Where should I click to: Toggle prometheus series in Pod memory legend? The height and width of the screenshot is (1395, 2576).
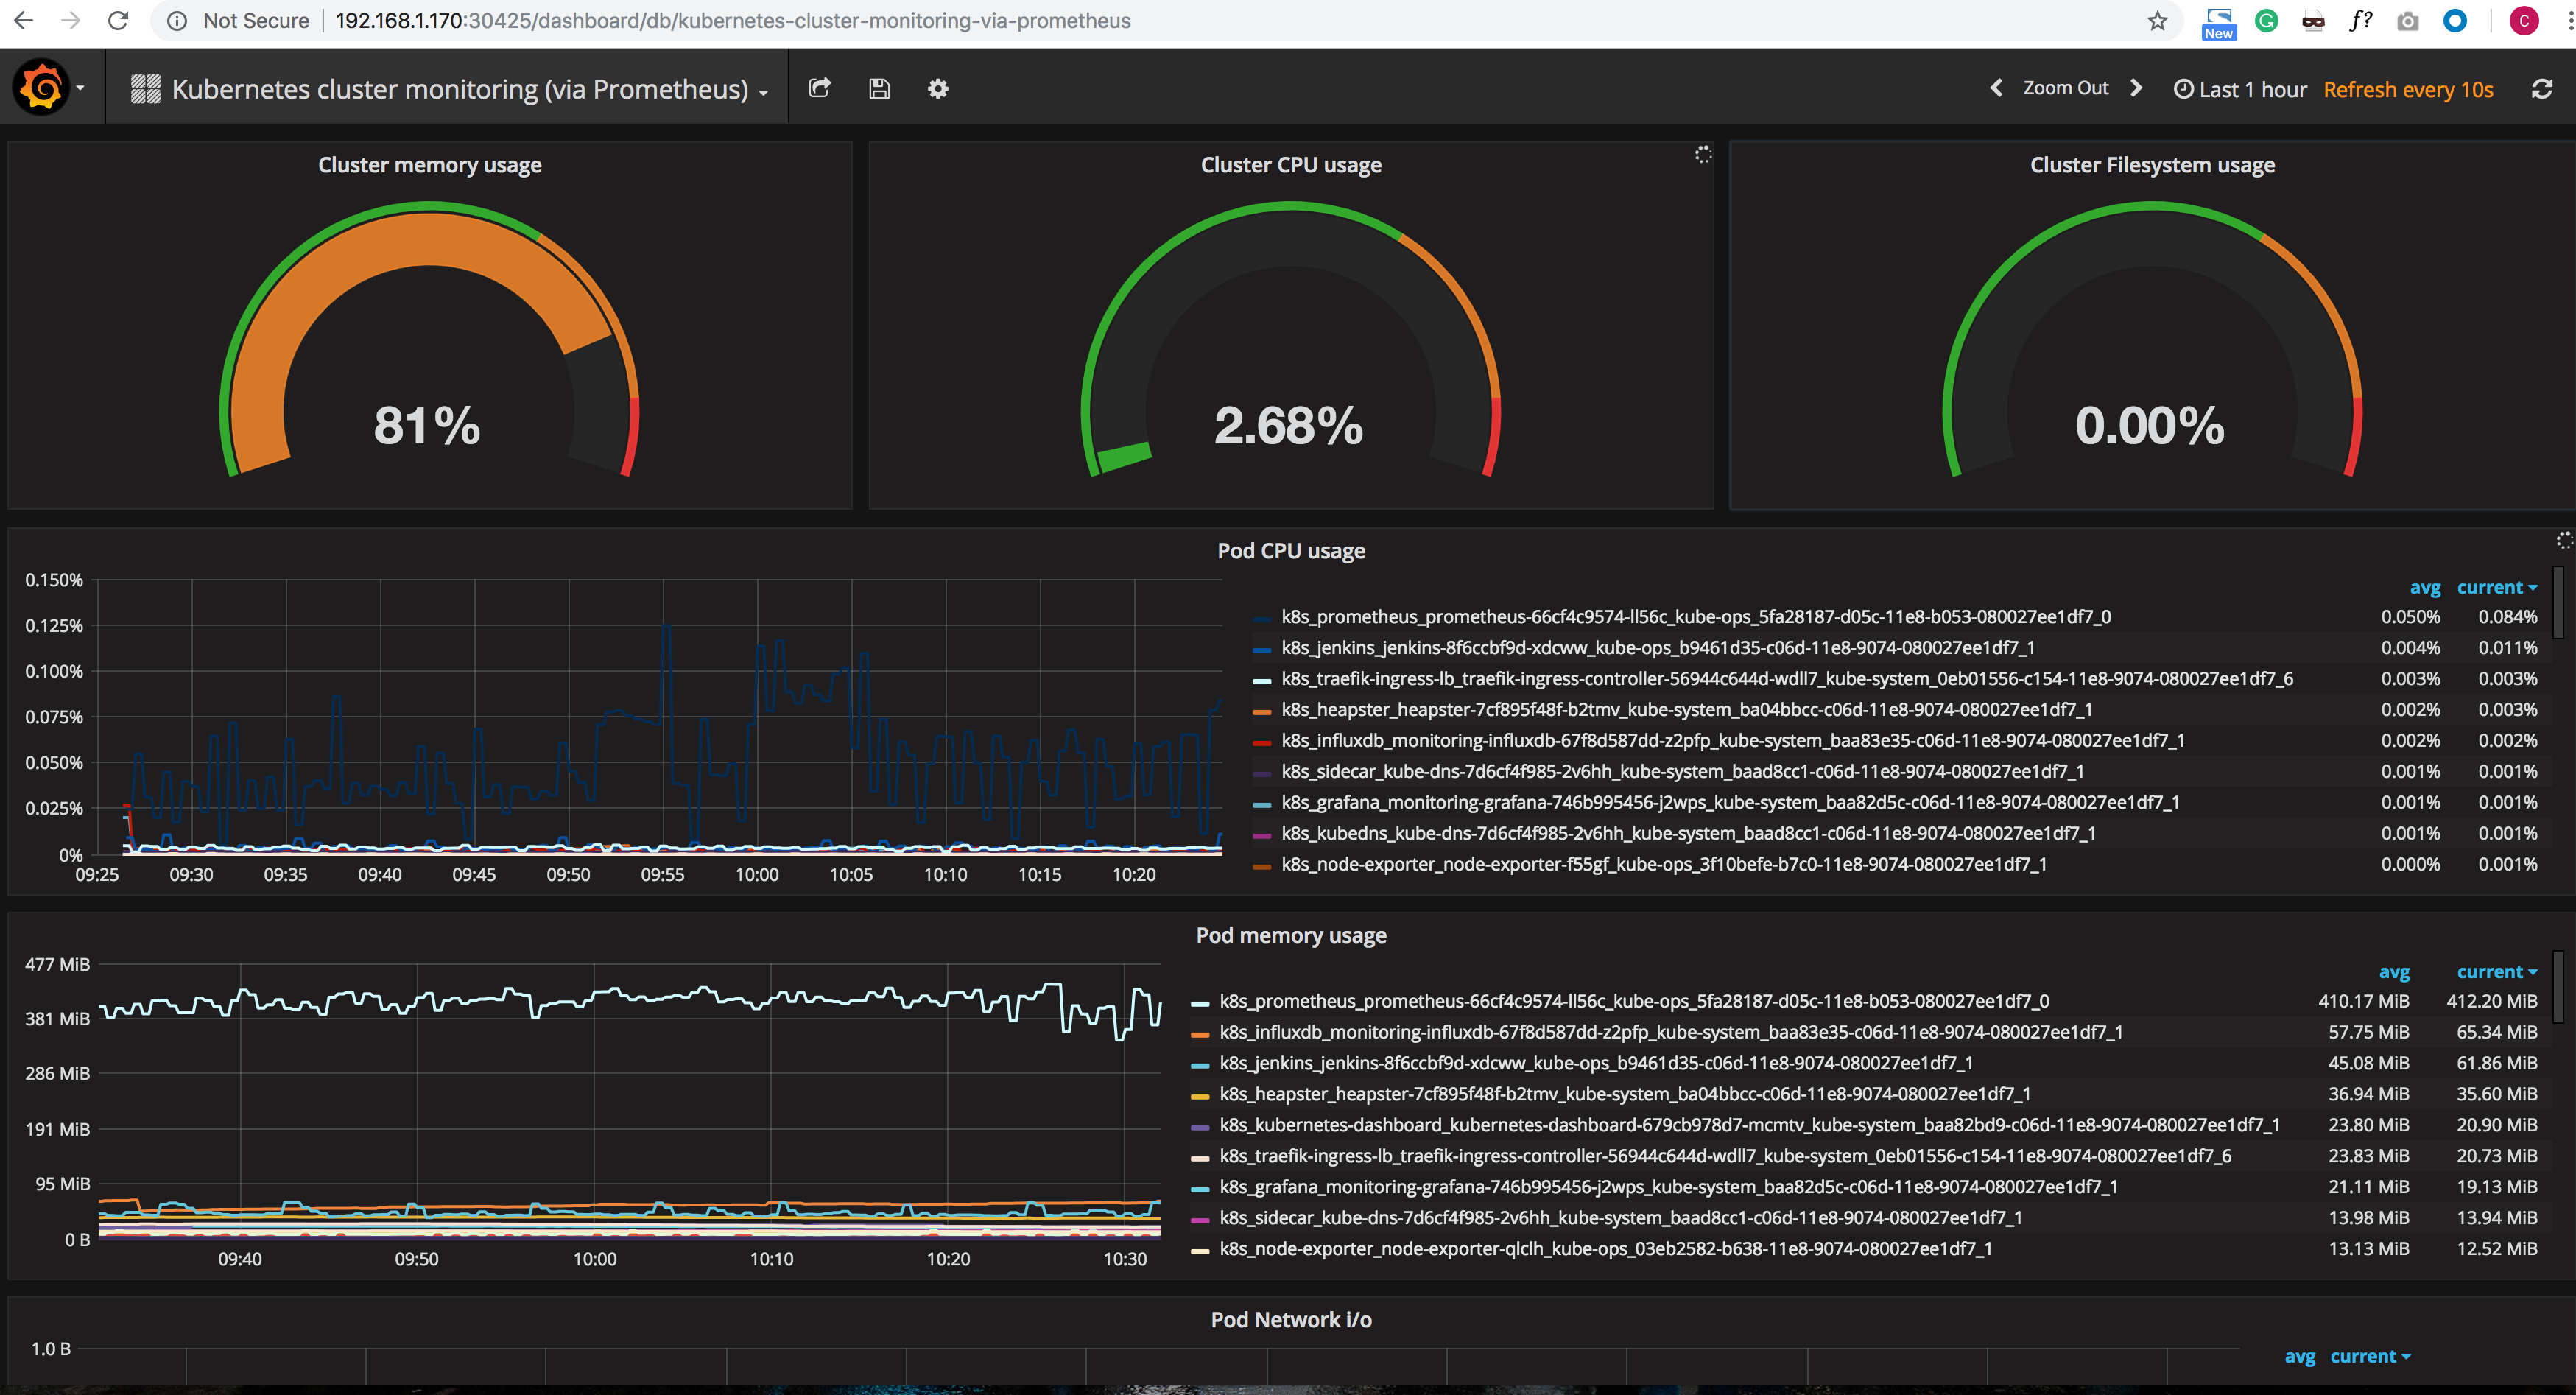tap(1634, 1001)
